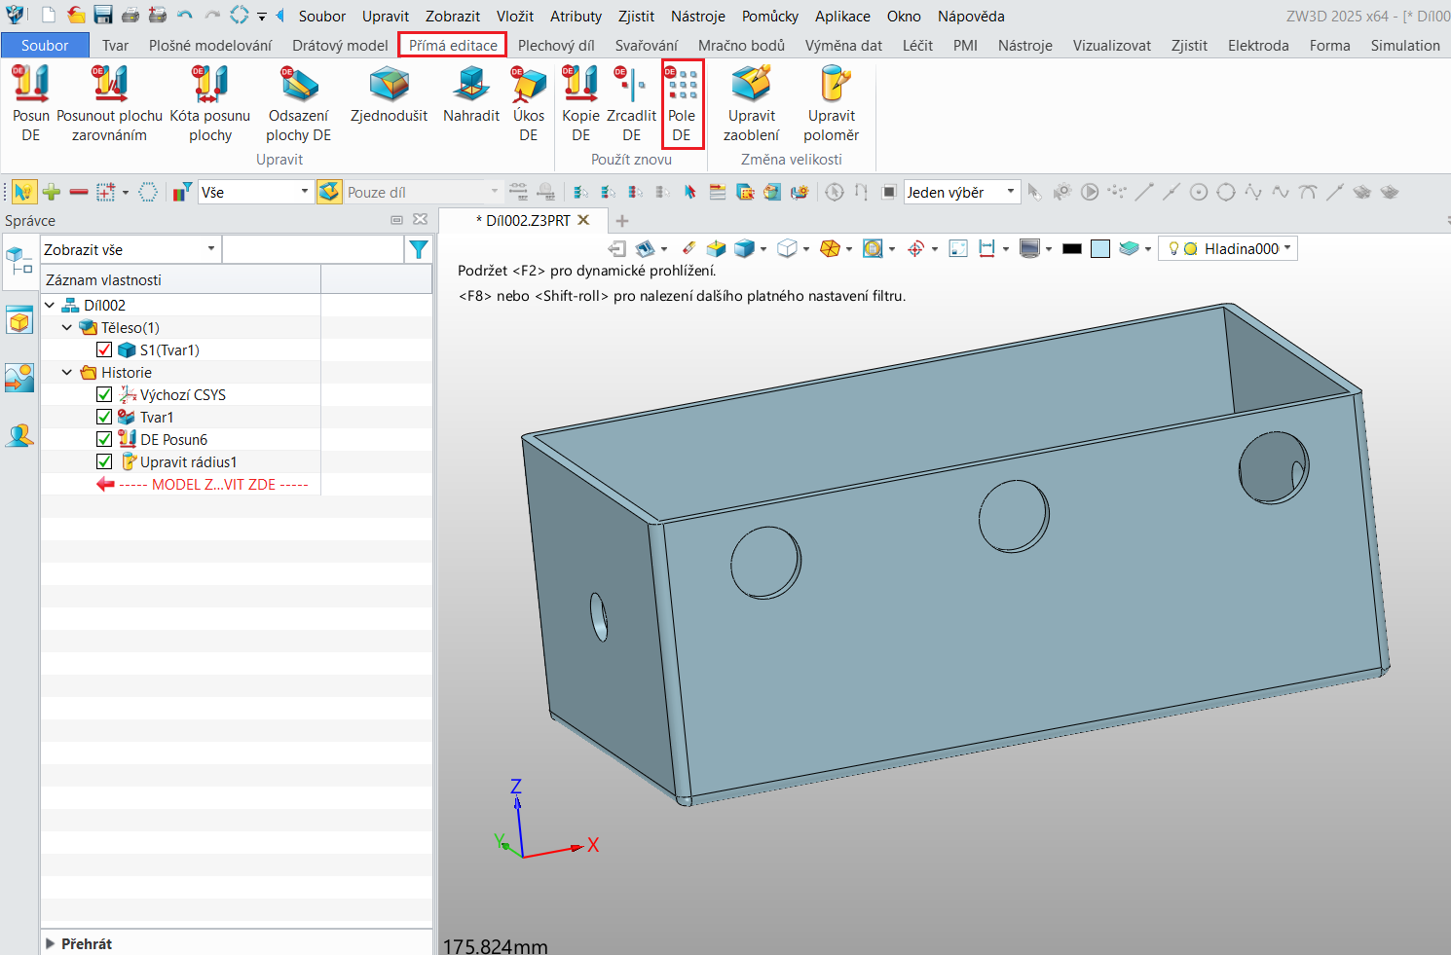Open the Pole DE pattern tool
The width and height of the screenshot is (1451, 955).
[682, 104]
